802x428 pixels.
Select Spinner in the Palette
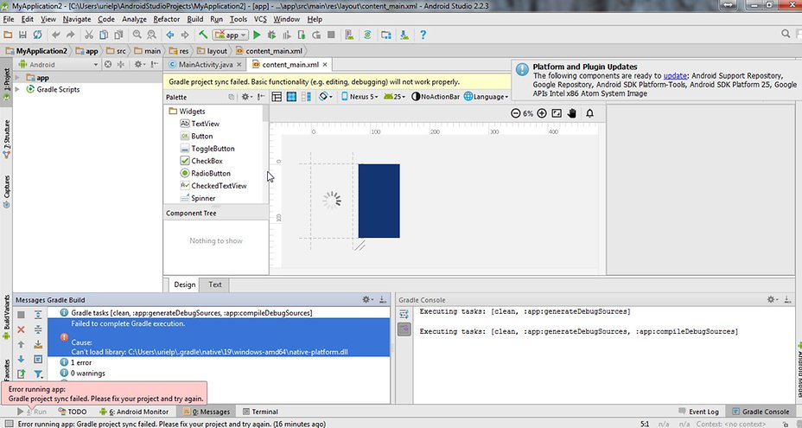(x=197, y=198)
